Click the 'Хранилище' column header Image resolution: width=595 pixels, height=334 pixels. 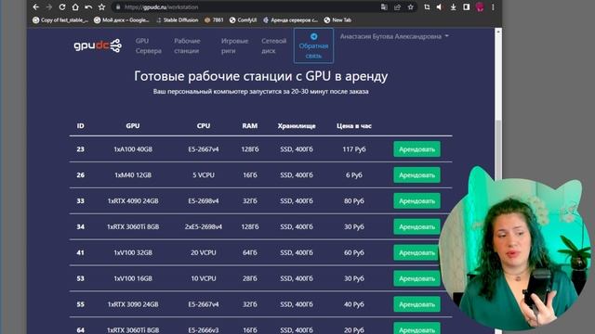[x=297, y=126]
